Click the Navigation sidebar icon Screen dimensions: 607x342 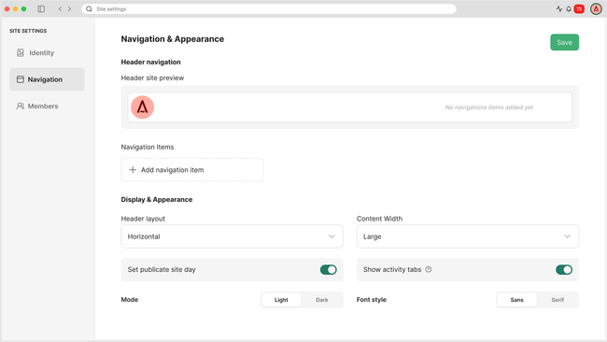[21, 79]
